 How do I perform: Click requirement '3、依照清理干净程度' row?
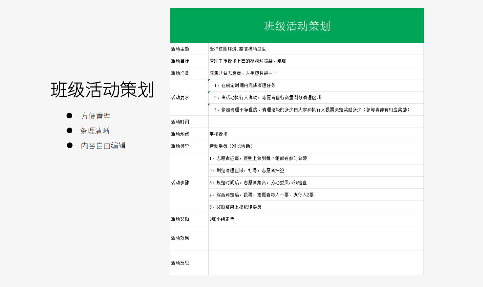point(316,109)
